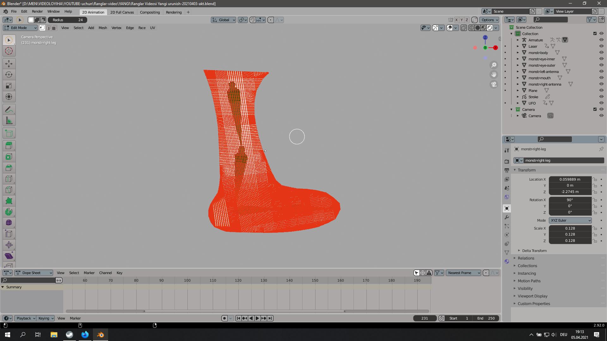Open Nearest Frame snapping dropdown
607x341 pixels.
pyautogui.click(x=463, y=273)
